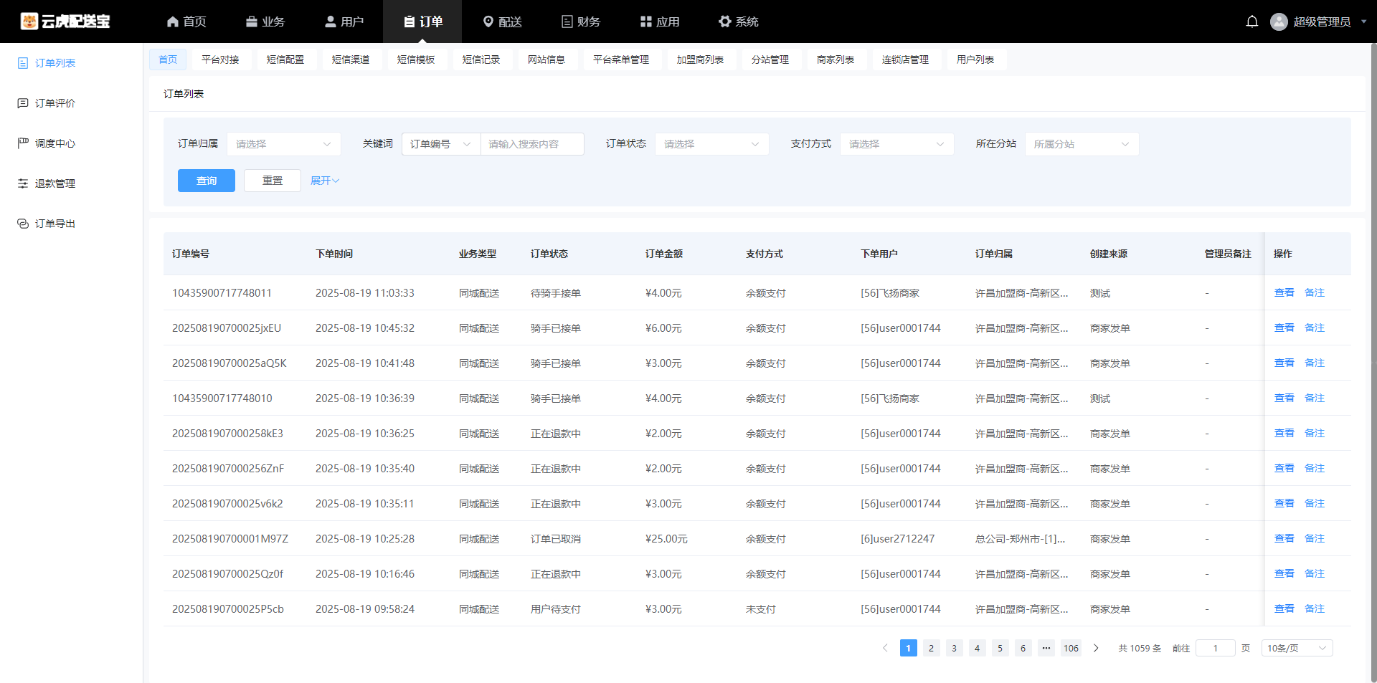Switch to the 短信配置 tab
Screen dimensions: 1377x683
[285, 59]
